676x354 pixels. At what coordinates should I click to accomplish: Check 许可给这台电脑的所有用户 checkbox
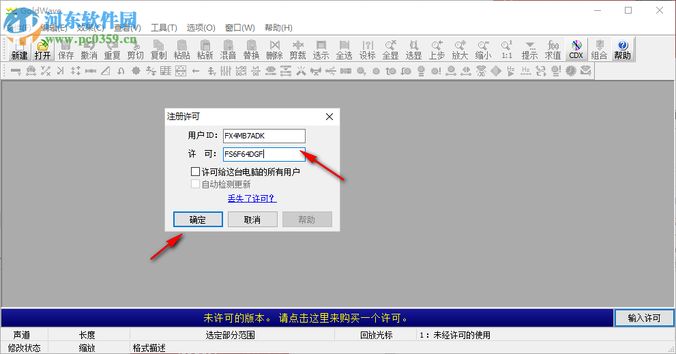195,172
